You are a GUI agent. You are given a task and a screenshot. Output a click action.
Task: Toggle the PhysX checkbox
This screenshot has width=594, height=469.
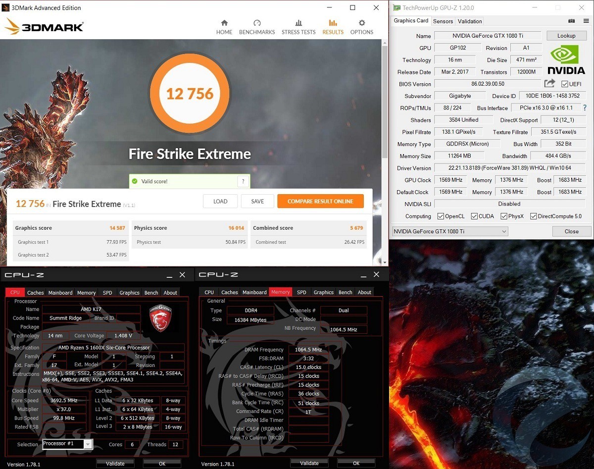504,216
